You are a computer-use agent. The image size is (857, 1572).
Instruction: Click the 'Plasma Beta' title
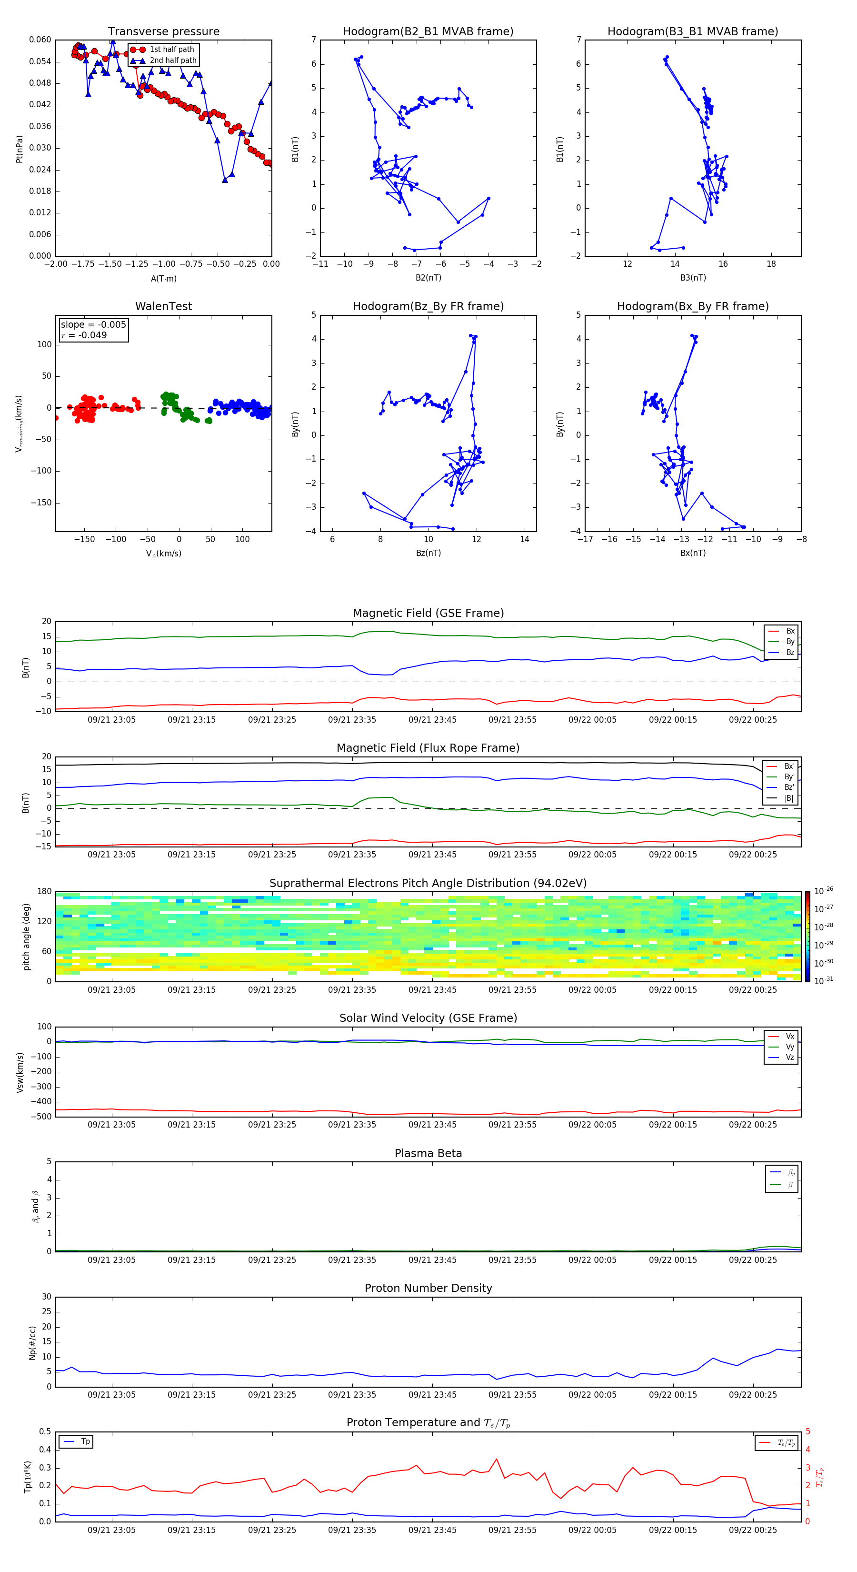(428, 1153)
